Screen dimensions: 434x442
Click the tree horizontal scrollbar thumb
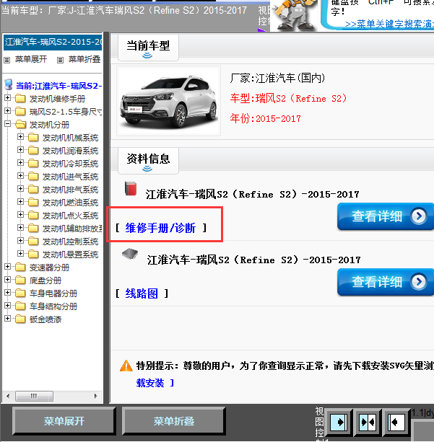point(34,396)
